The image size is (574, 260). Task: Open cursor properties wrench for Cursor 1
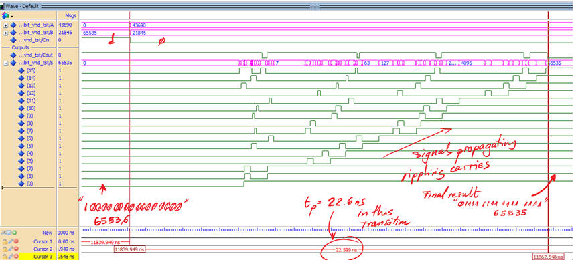[11, 242]
